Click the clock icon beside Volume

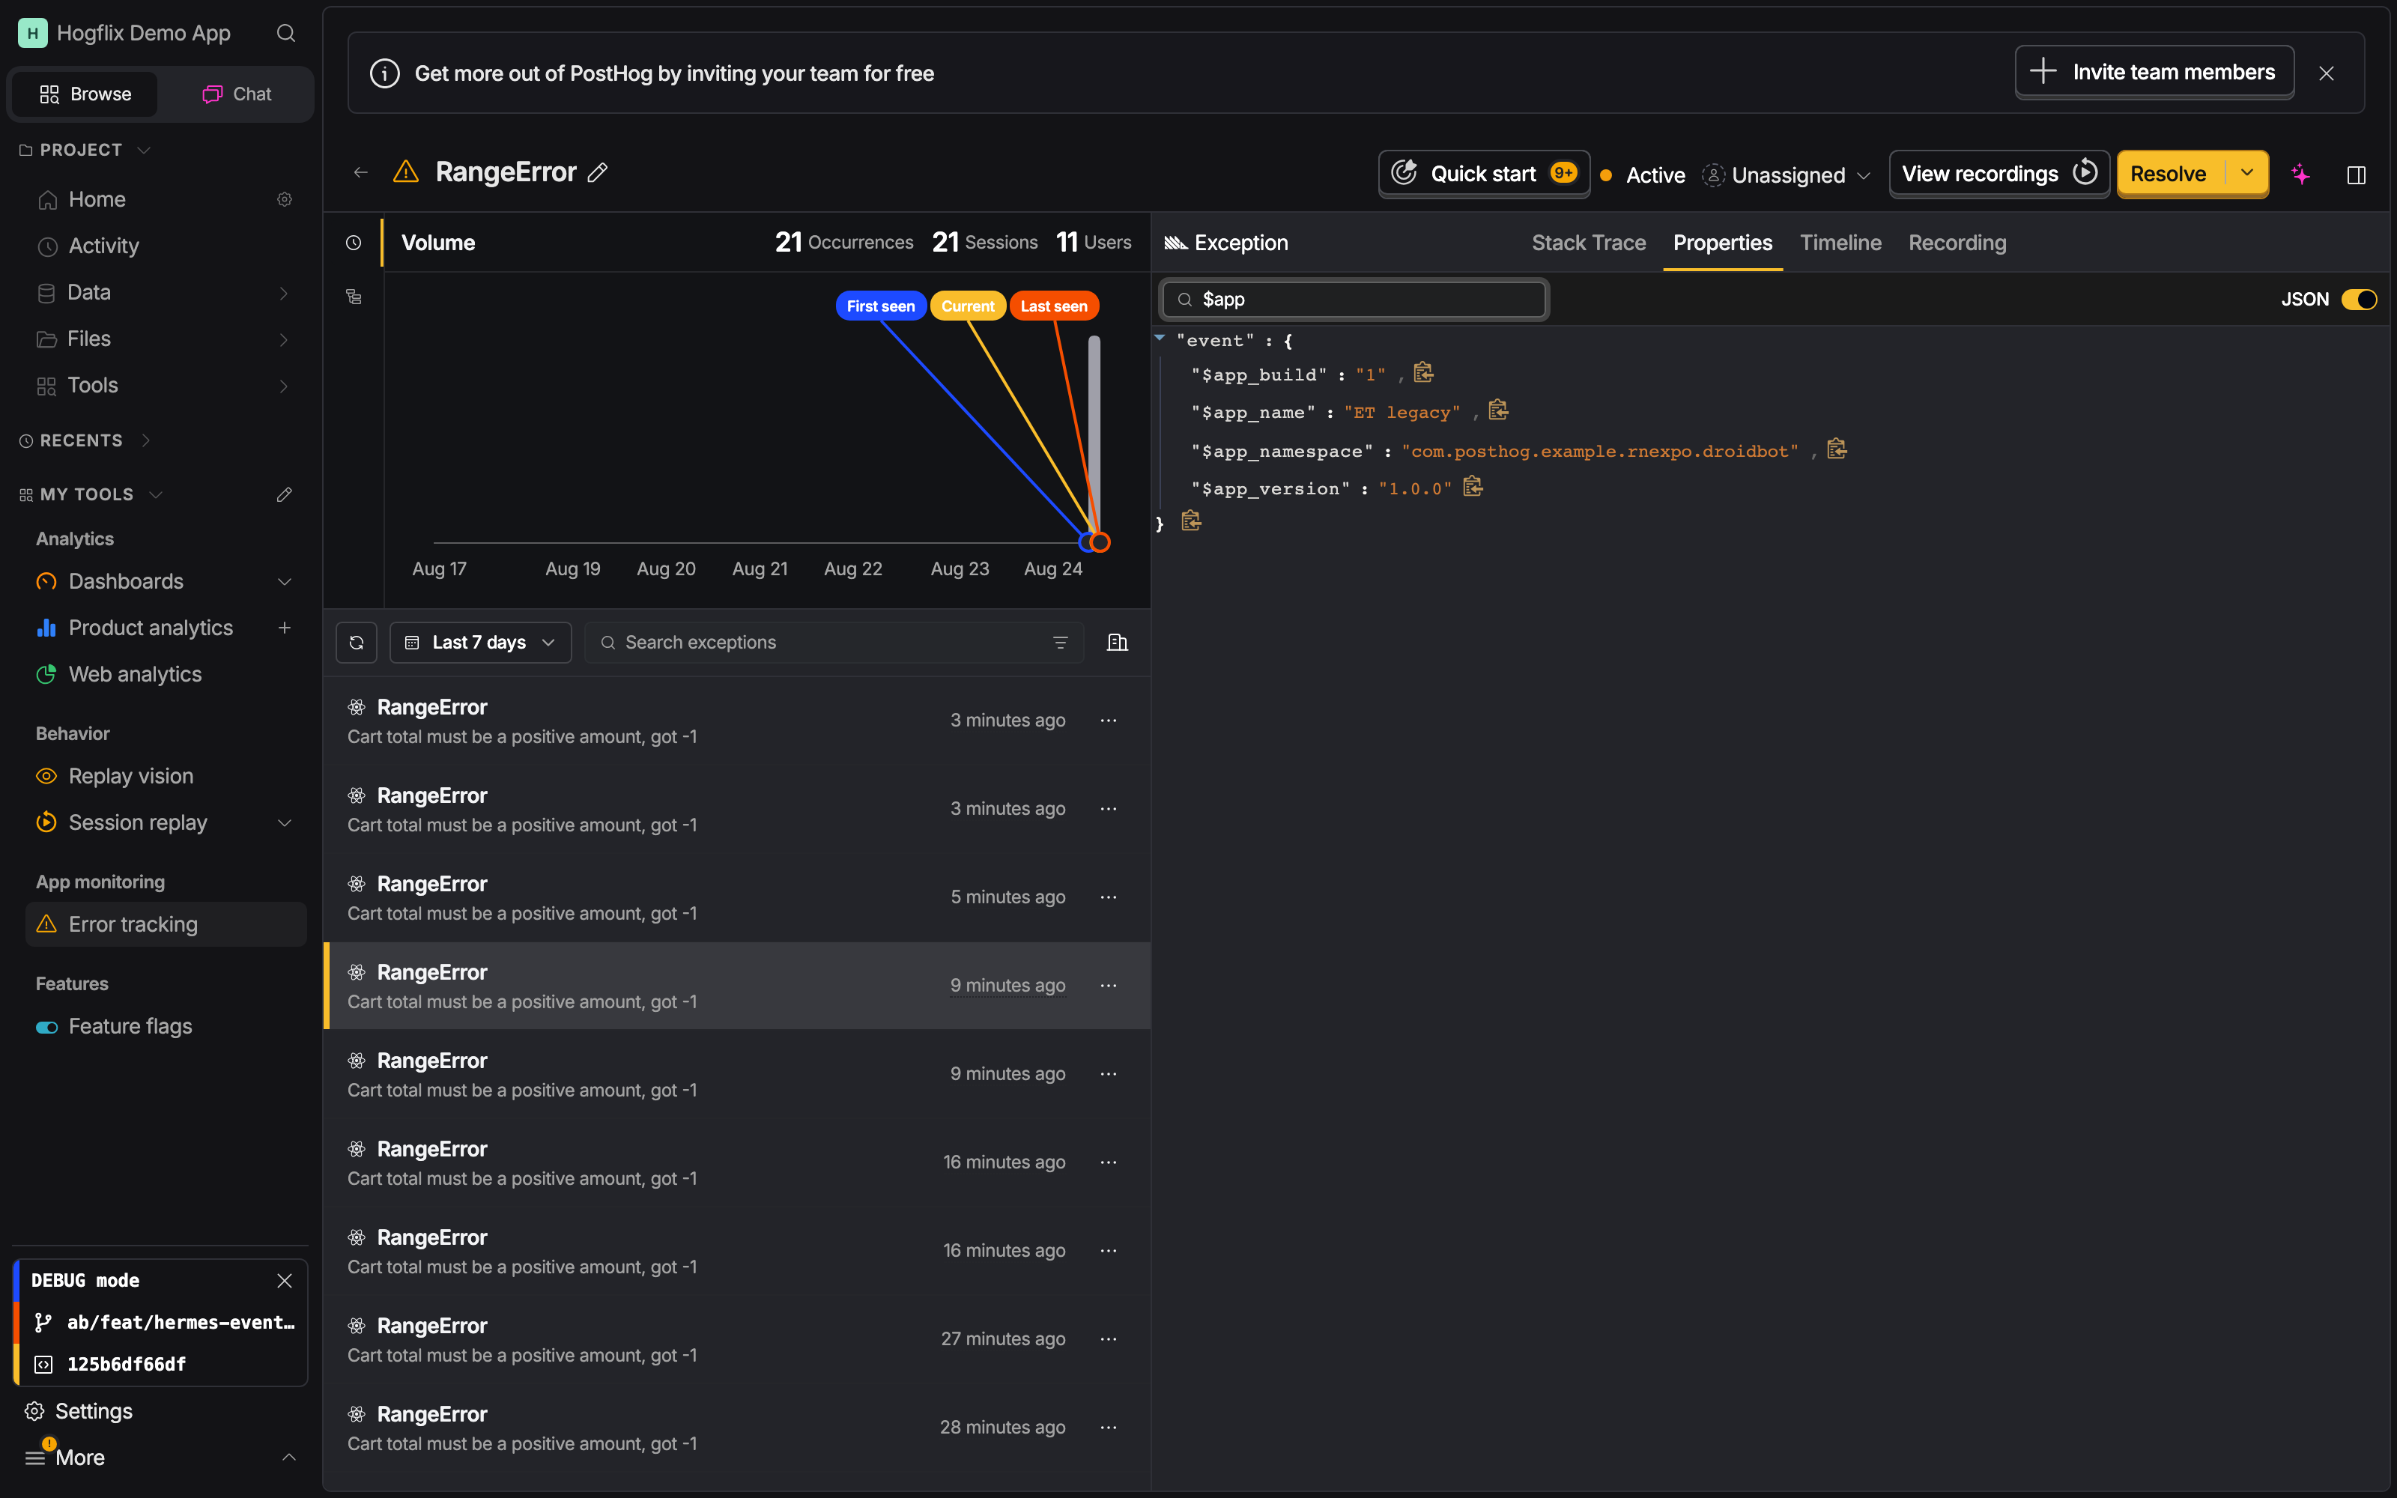(354, 243)
